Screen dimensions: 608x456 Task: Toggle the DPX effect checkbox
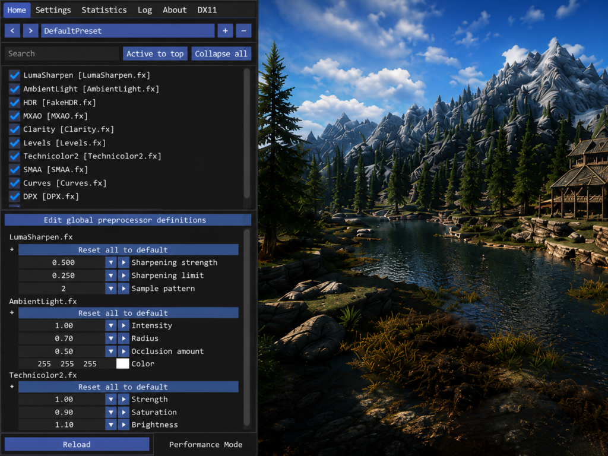(x=15, y=196)
